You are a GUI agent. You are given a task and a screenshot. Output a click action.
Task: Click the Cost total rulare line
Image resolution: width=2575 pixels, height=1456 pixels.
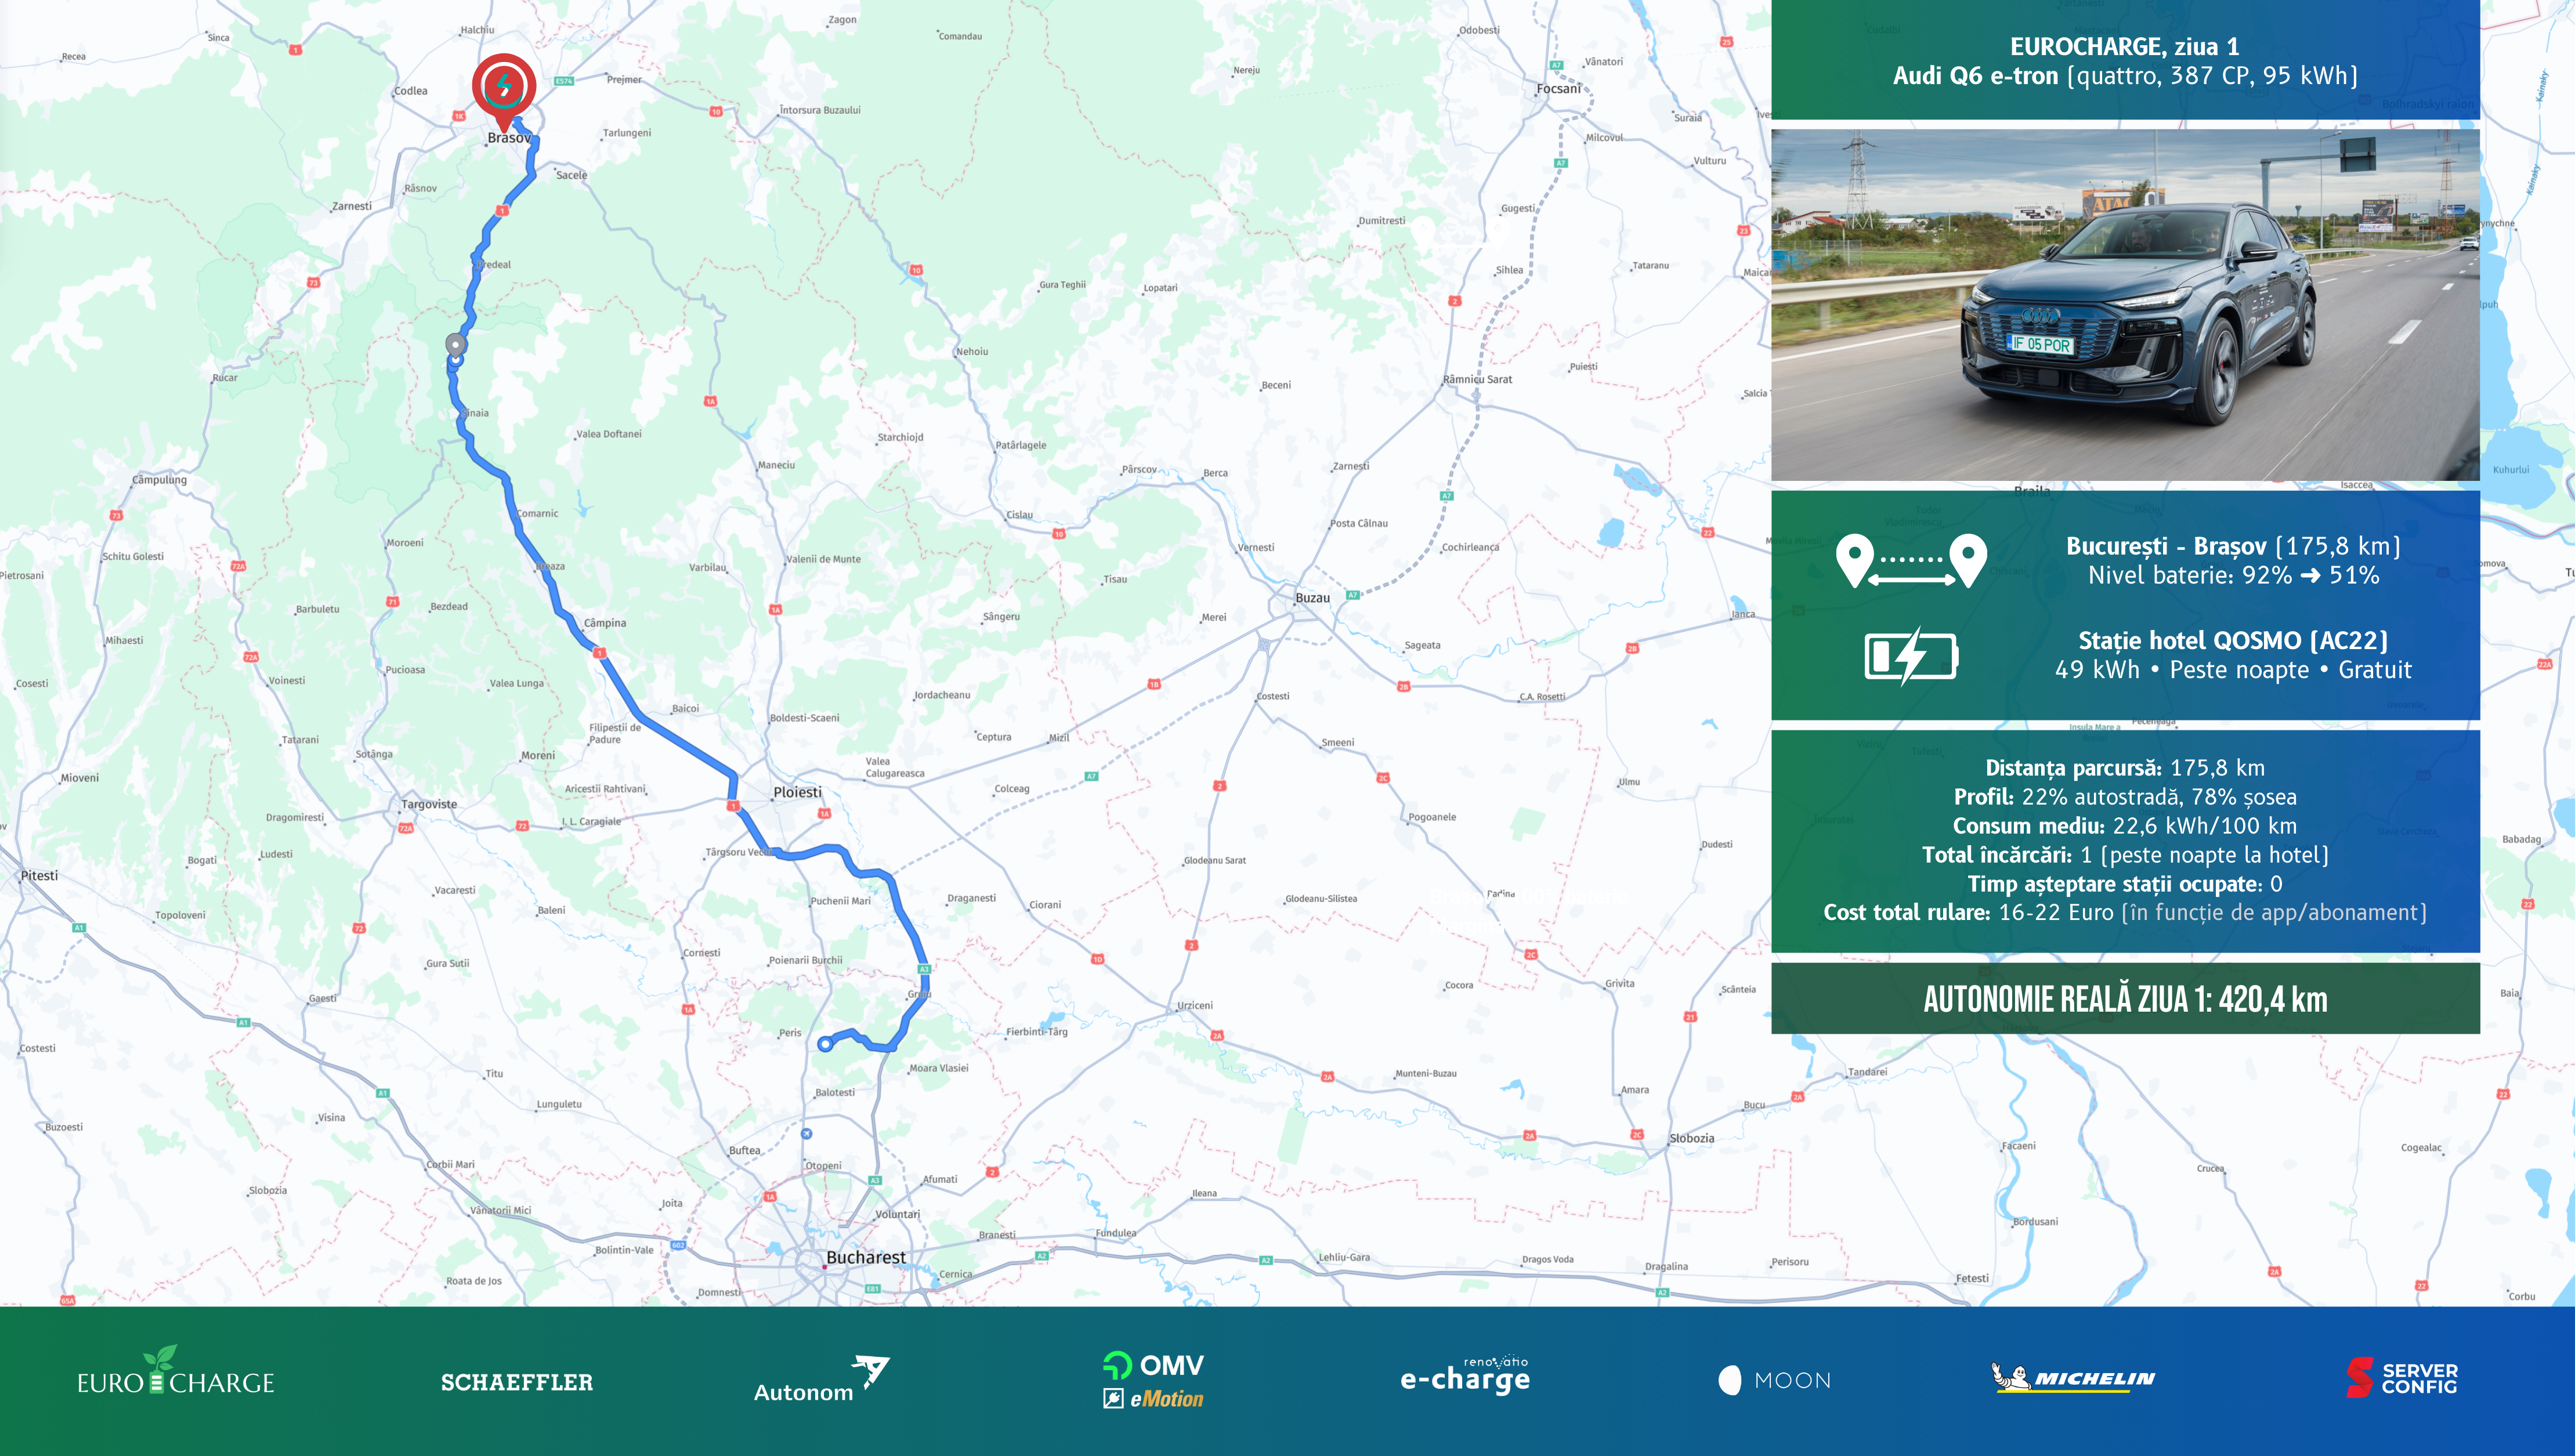point(2125,913)
